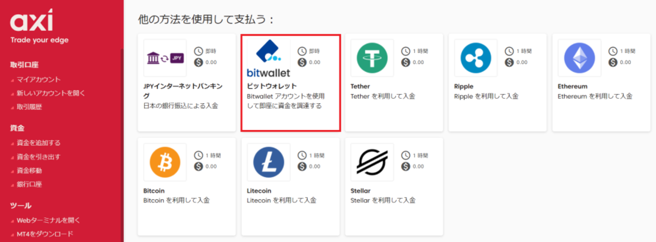The image size is (656, 242).
Task: Launch Webターミナルを開く link
Action: click(x=49, y=220)
